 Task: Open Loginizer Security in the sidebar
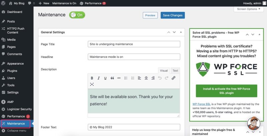(x=19, y=109)
